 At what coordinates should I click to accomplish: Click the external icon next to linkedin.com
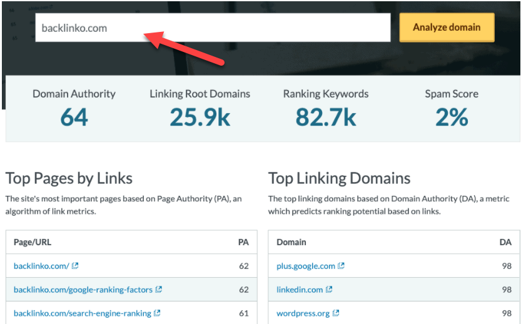click(x=329, y=290)
